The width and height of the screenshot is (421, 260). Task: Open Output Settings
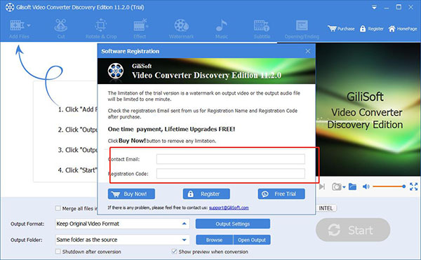coord(233,224)
